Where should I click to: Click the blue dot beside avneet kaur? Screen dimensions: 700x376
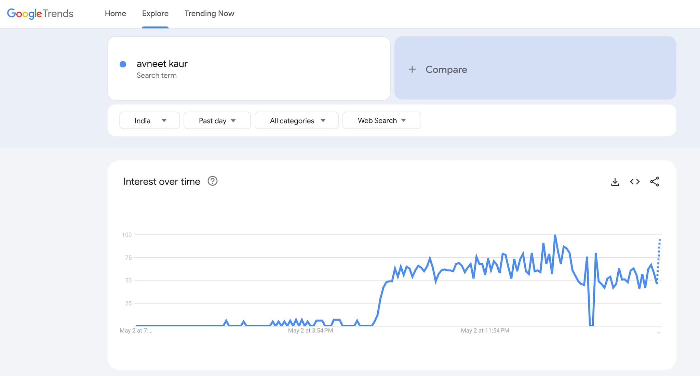point(123,64)
